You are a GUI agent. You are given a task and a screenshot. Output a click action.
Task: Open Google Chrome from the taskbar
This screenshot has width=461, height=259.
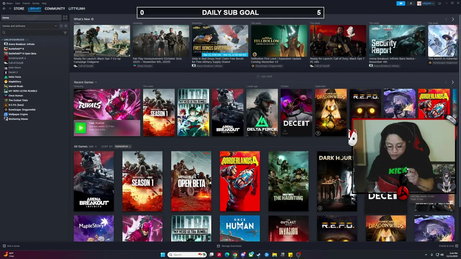pos(235,255)
